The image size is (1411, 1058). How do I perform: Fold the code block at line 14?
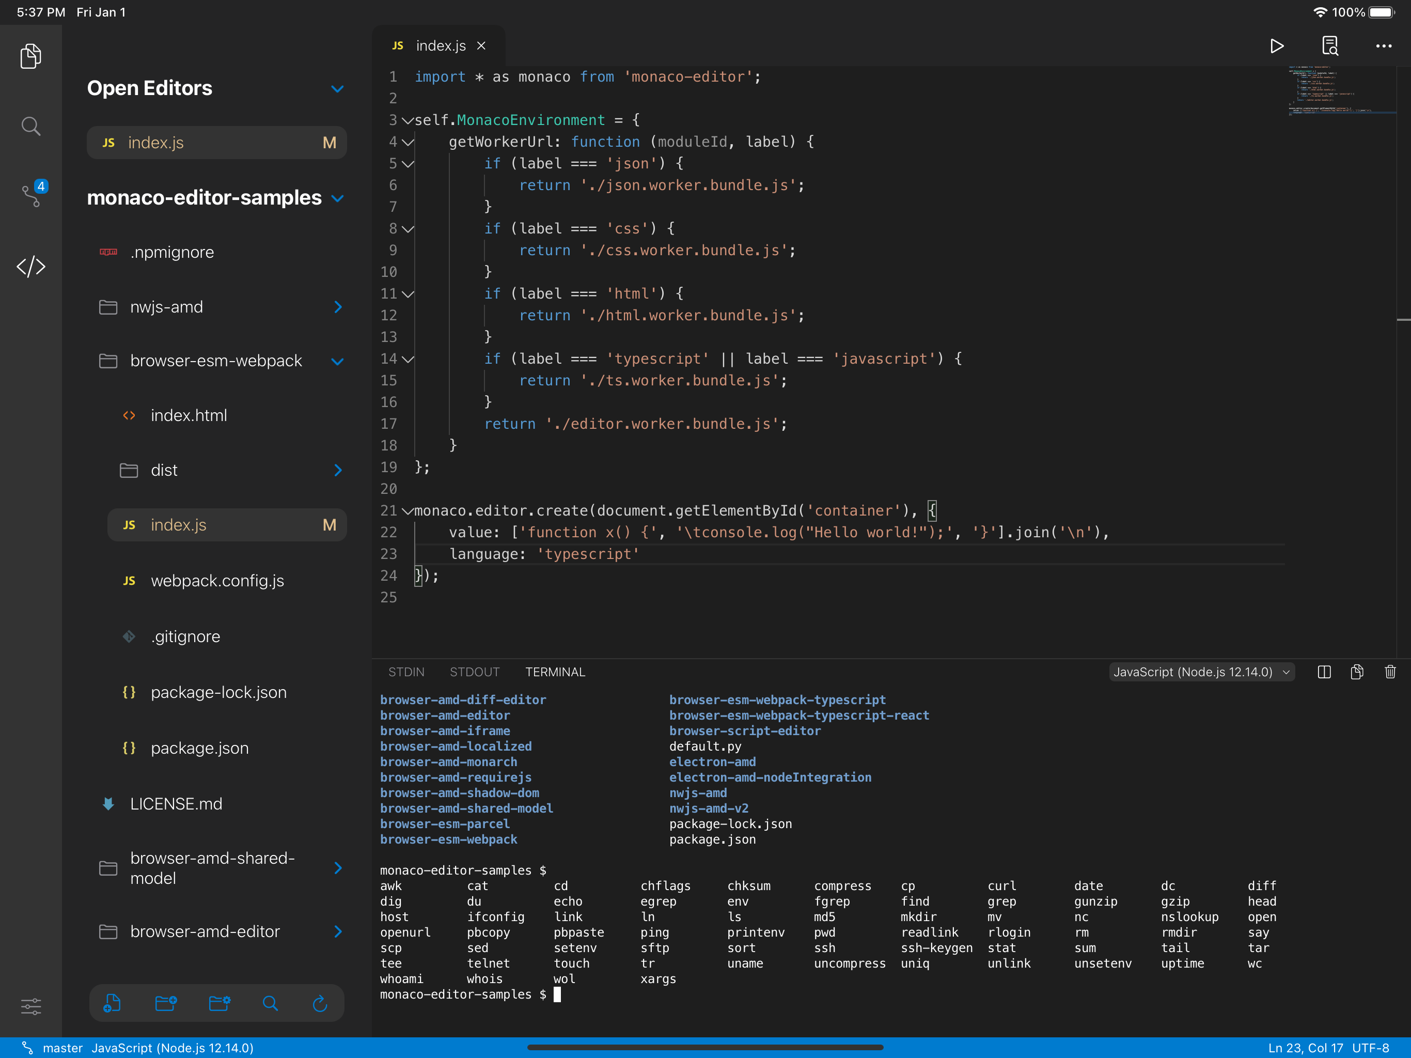(x=408, y=359)
